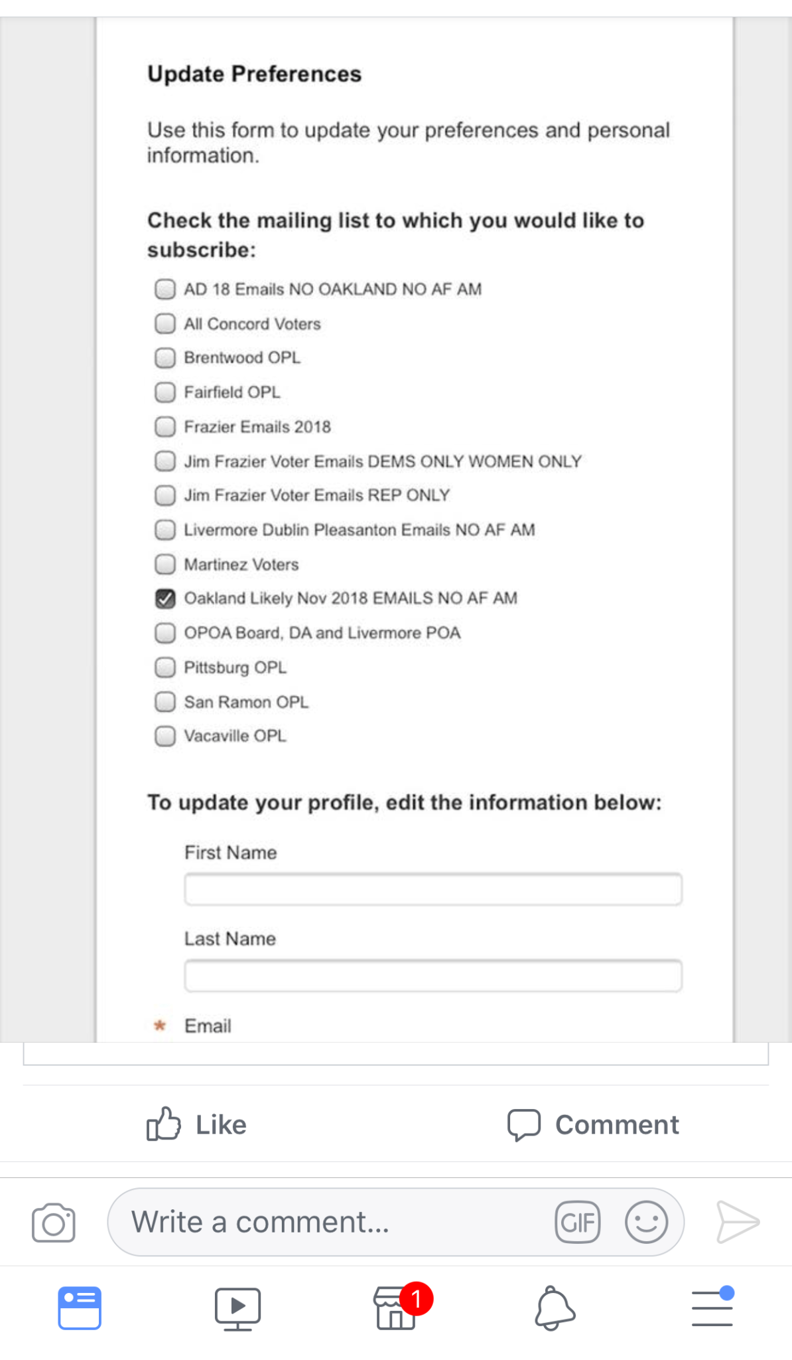Viewport: 792px width, 1360px height.
Task: Uncheck Oakland Likely Nov 2018 Emails
Action: [x=165, y=598]
